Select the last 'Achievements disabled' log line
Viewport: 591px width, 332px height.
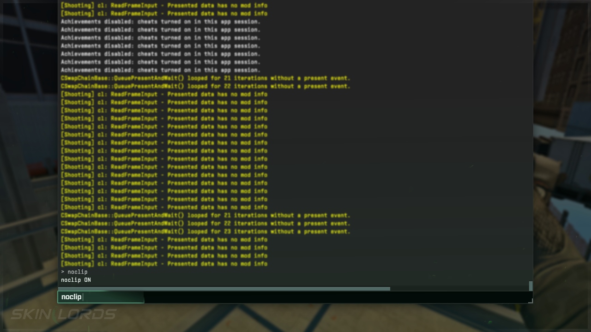click(x=161, y=70)
